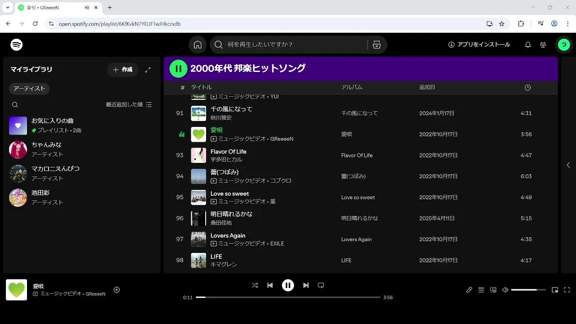576x324 pixels.
Task: Open the Chrome tab search dropdown
Action: point(7,8)
